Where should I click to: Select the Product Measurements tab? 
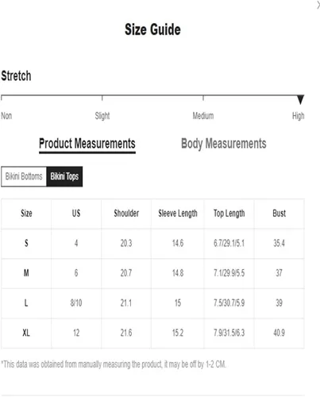tap(87, 144)
